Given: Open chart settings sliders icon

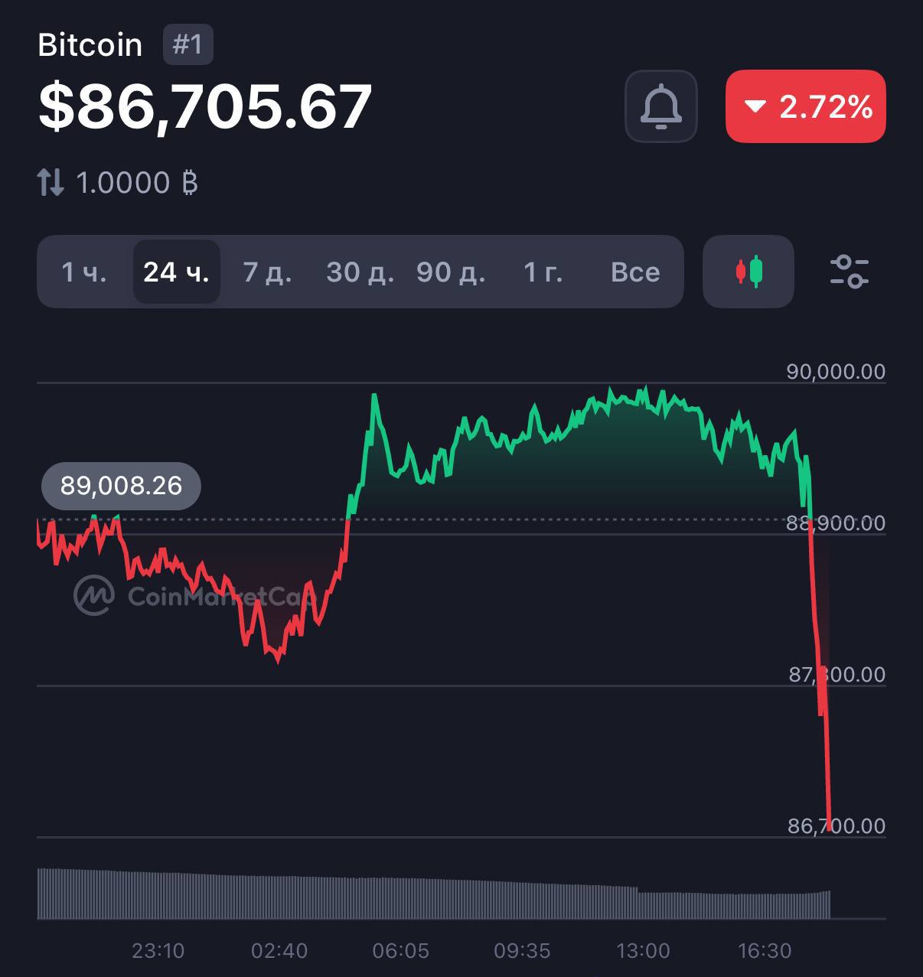Looking at the screenshot, I should tap(850, 272).
